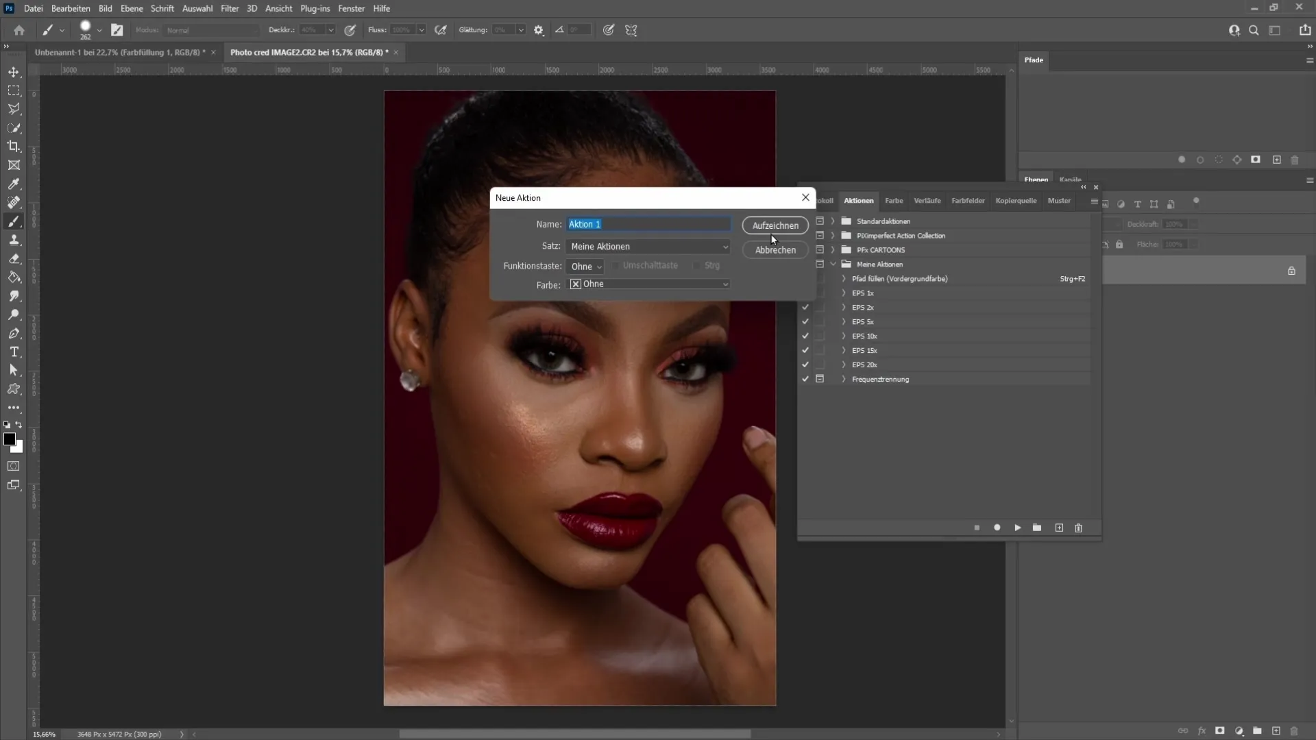This screenshot has height=740, width=1316.
Task: Select the Path Selection tool
Action: 14,370
